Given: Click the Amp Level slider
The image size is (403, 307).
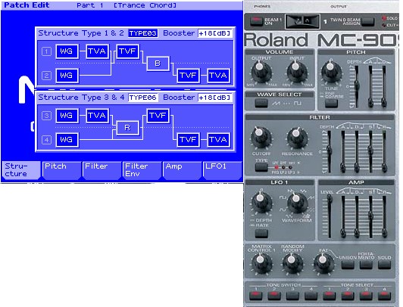Looking at the screenshot, I should [330, 216].
